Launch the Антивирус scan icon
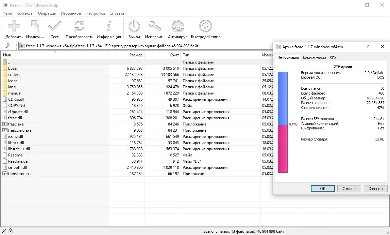This screenshot has height=235, width=390. click(178, 26)
